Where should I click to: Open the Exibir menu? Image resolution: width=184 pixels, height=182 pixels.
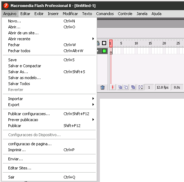click(x=39, y=14)
